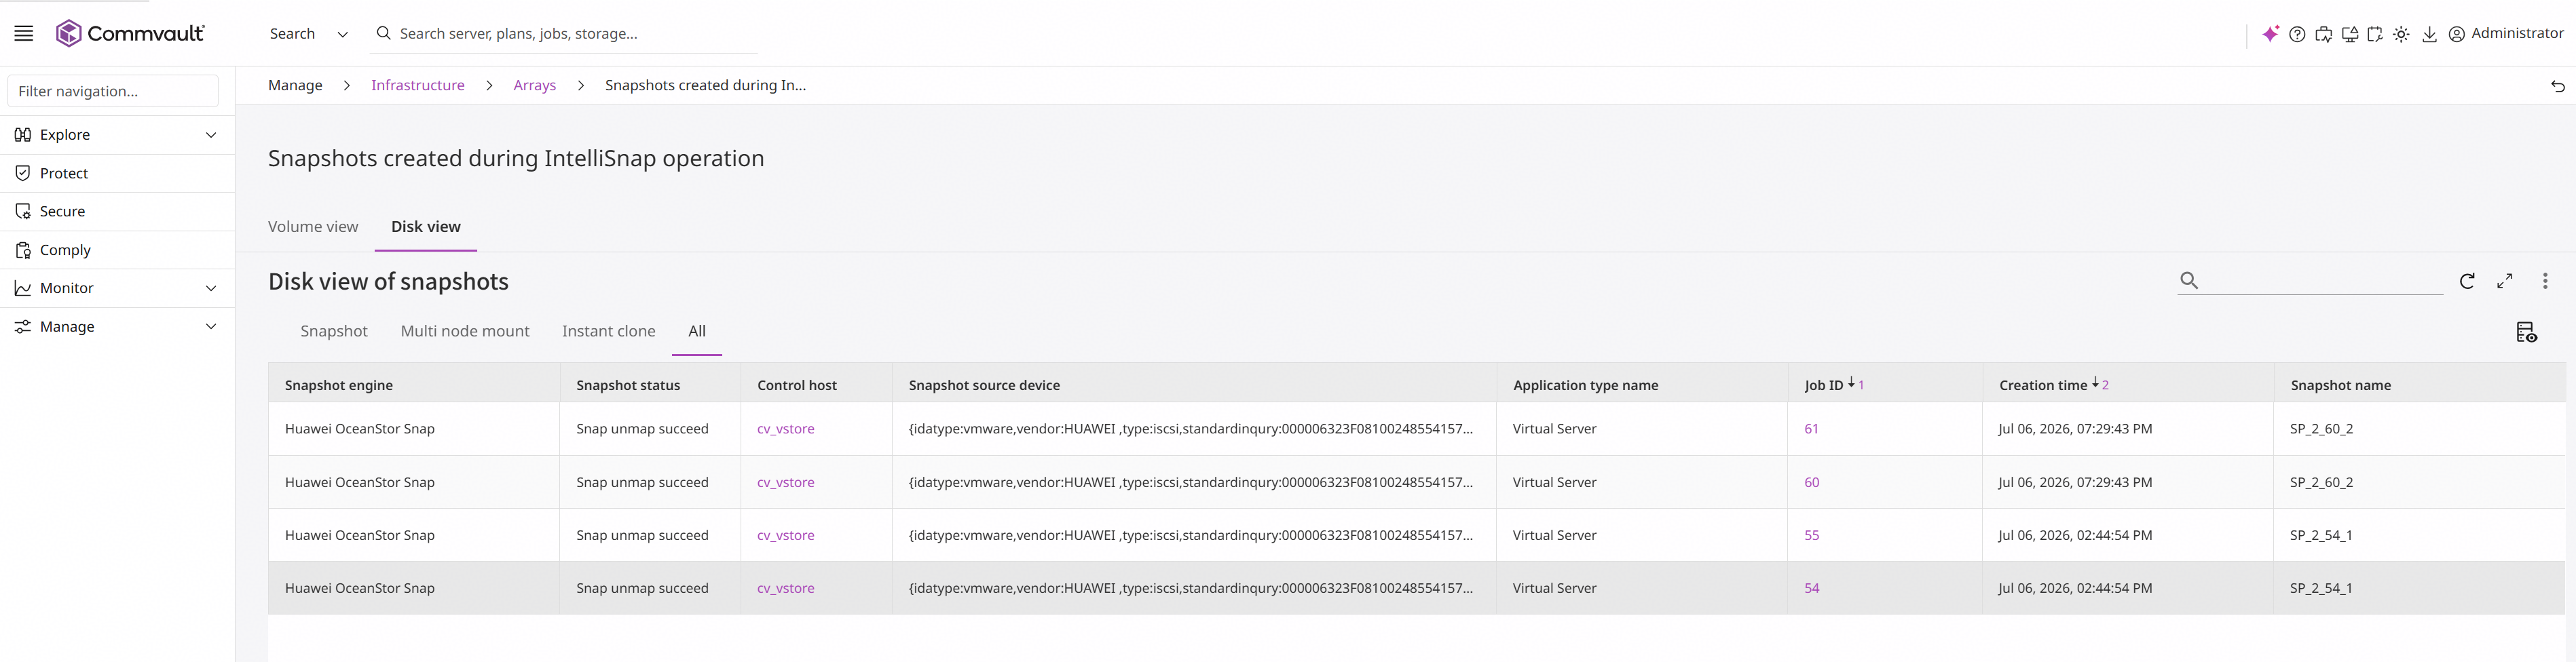Click the Monitor chart icon
The image size is (2576, 662).
click(23, 288)
